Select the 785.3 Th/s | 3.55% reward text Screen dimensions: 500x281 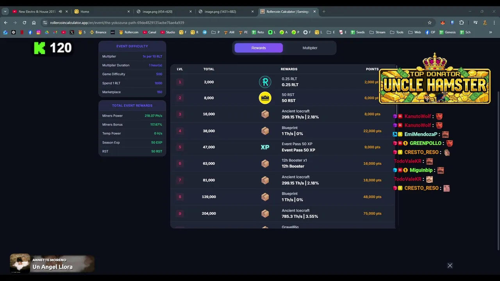coord(300,217)
